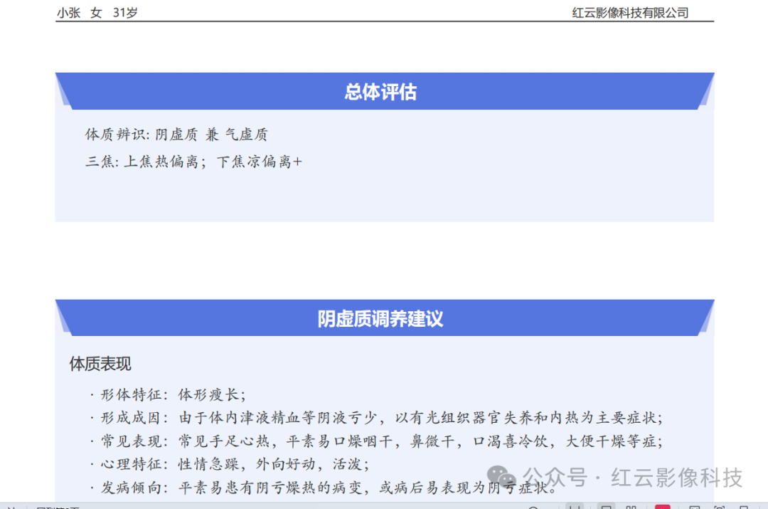Click the 心理特征 bullet item
This screenshot has height=509, width=768.
230,464
